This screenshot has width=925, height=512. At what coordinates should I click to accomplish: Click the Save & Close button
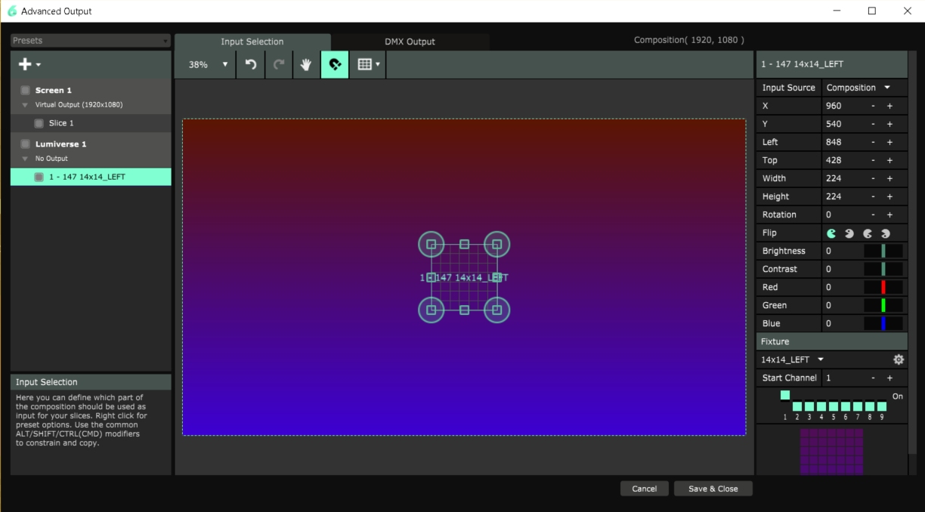click(712, 489)
